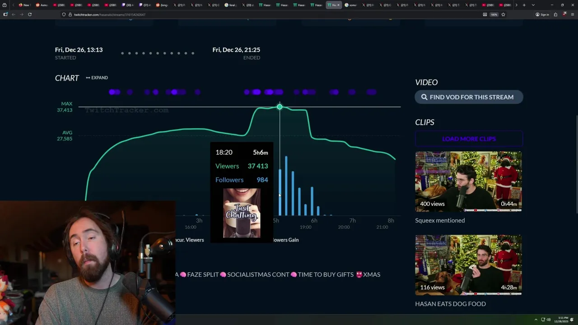
Task: Click the page vertical scrollbar thumb
Action: point(576,165)
